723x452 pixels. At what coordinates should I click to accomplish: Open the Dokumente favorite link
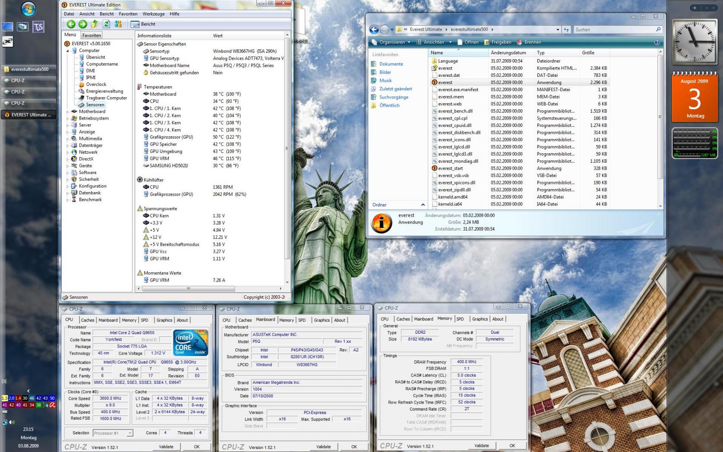(391, 64)
